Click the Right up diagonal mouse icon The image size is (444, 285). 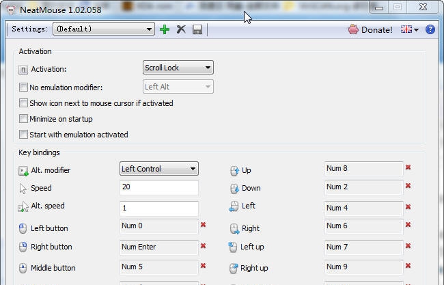point(234,269)
